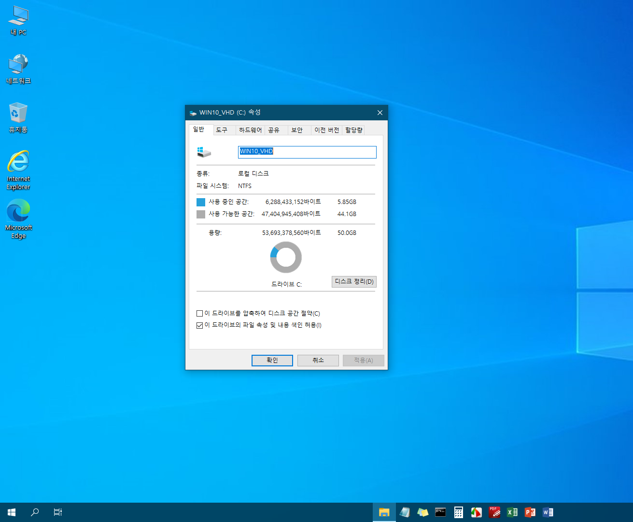Click the 적용(A) apply button
633x522 pixels.
click(364, 361)
